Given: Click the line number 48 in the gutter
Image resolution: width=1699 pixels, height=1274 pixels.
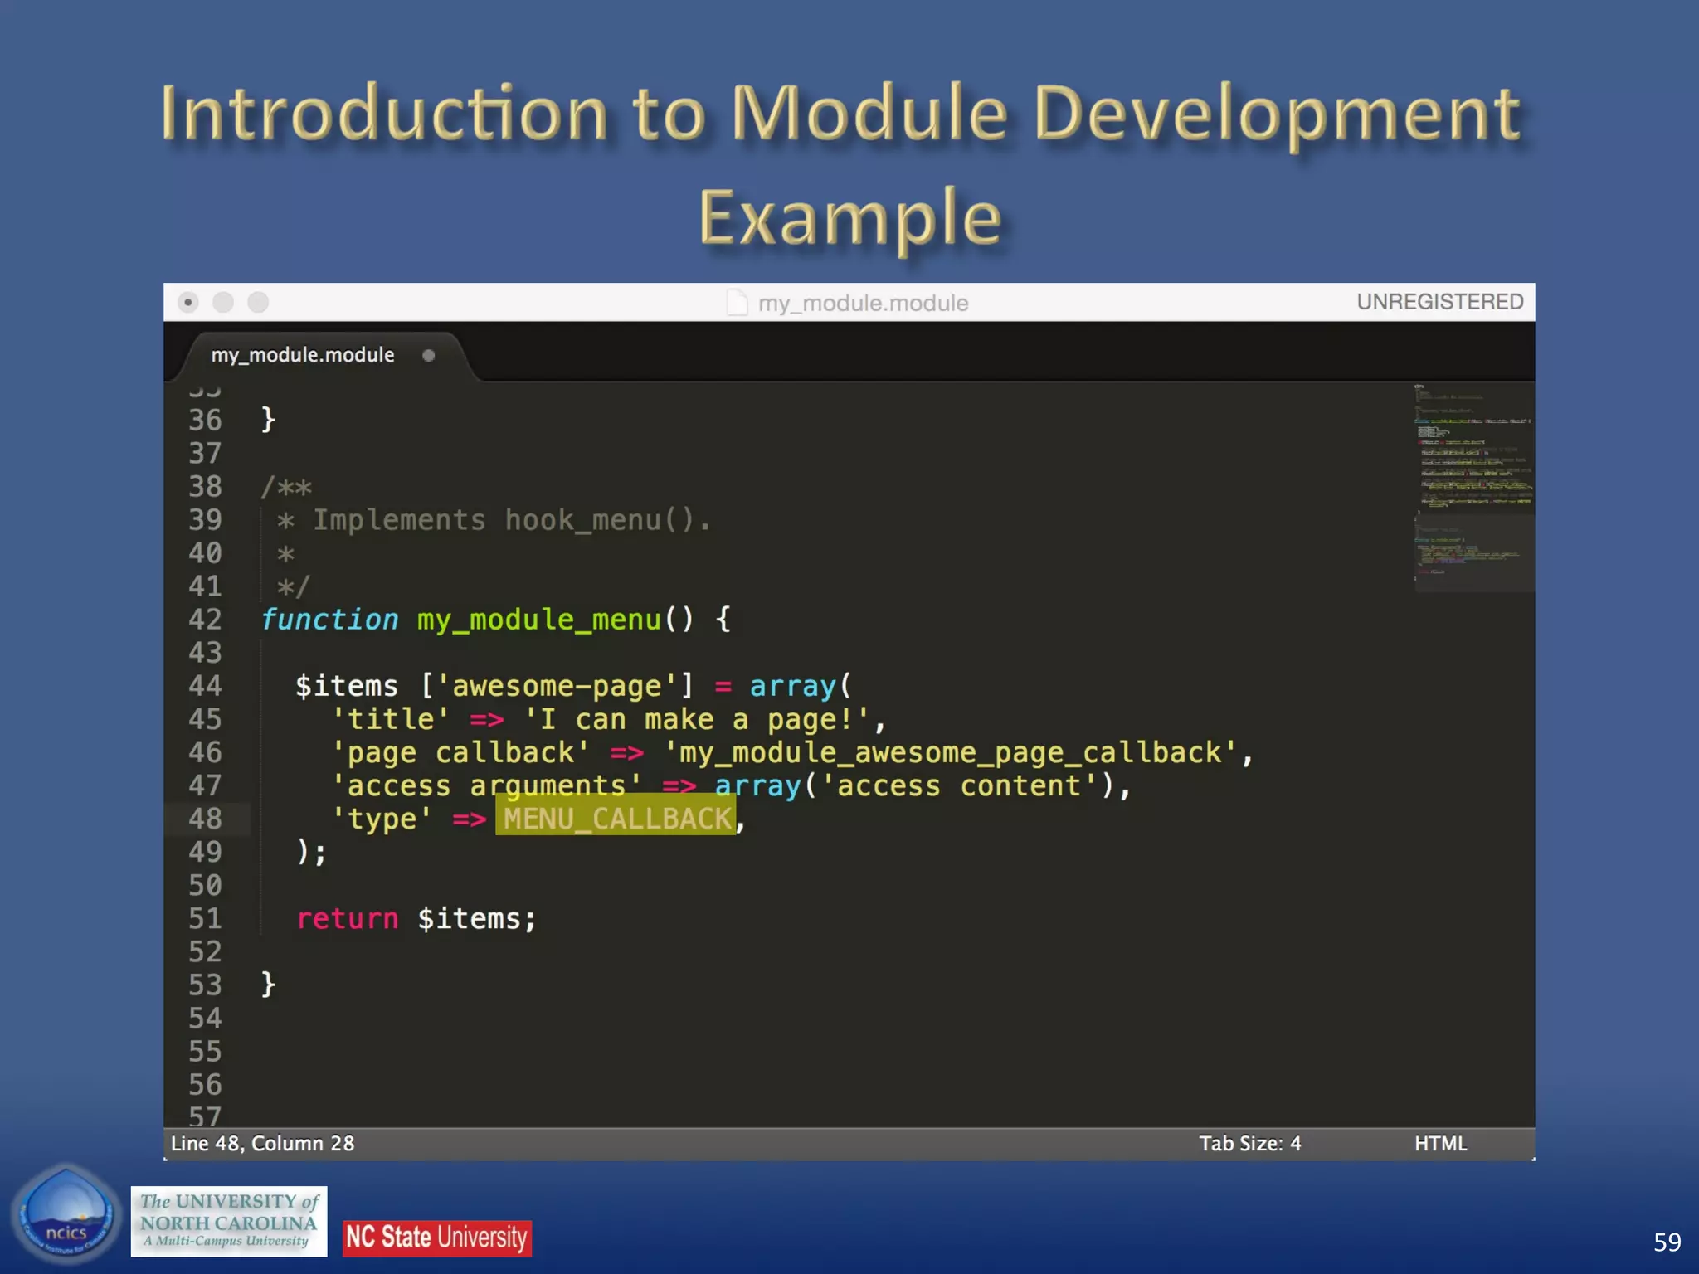Looking at the screenshot, I should click(x=205, y=819).
